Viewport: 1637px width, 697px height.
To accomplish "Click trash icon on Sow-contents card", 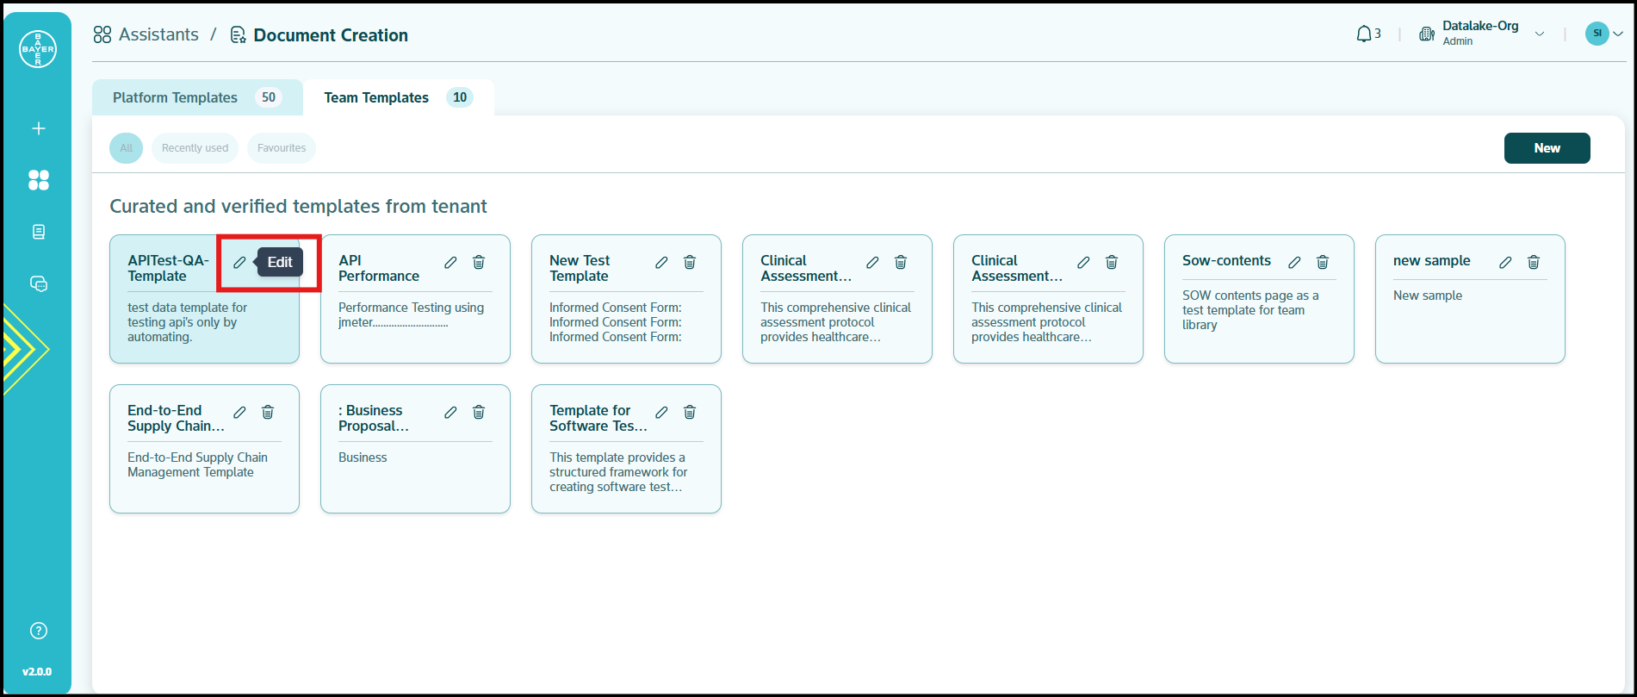I will (1323, 262).
